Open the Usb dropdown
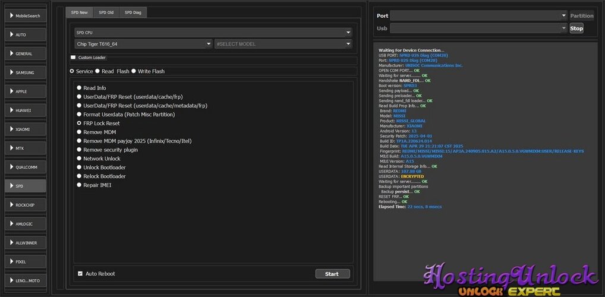The width and height of the screenshot is (605, 297). click(x=478, y=28)
